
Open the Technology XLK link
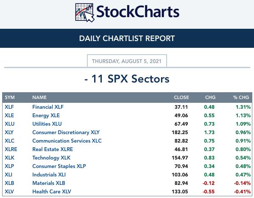[51, 158]
